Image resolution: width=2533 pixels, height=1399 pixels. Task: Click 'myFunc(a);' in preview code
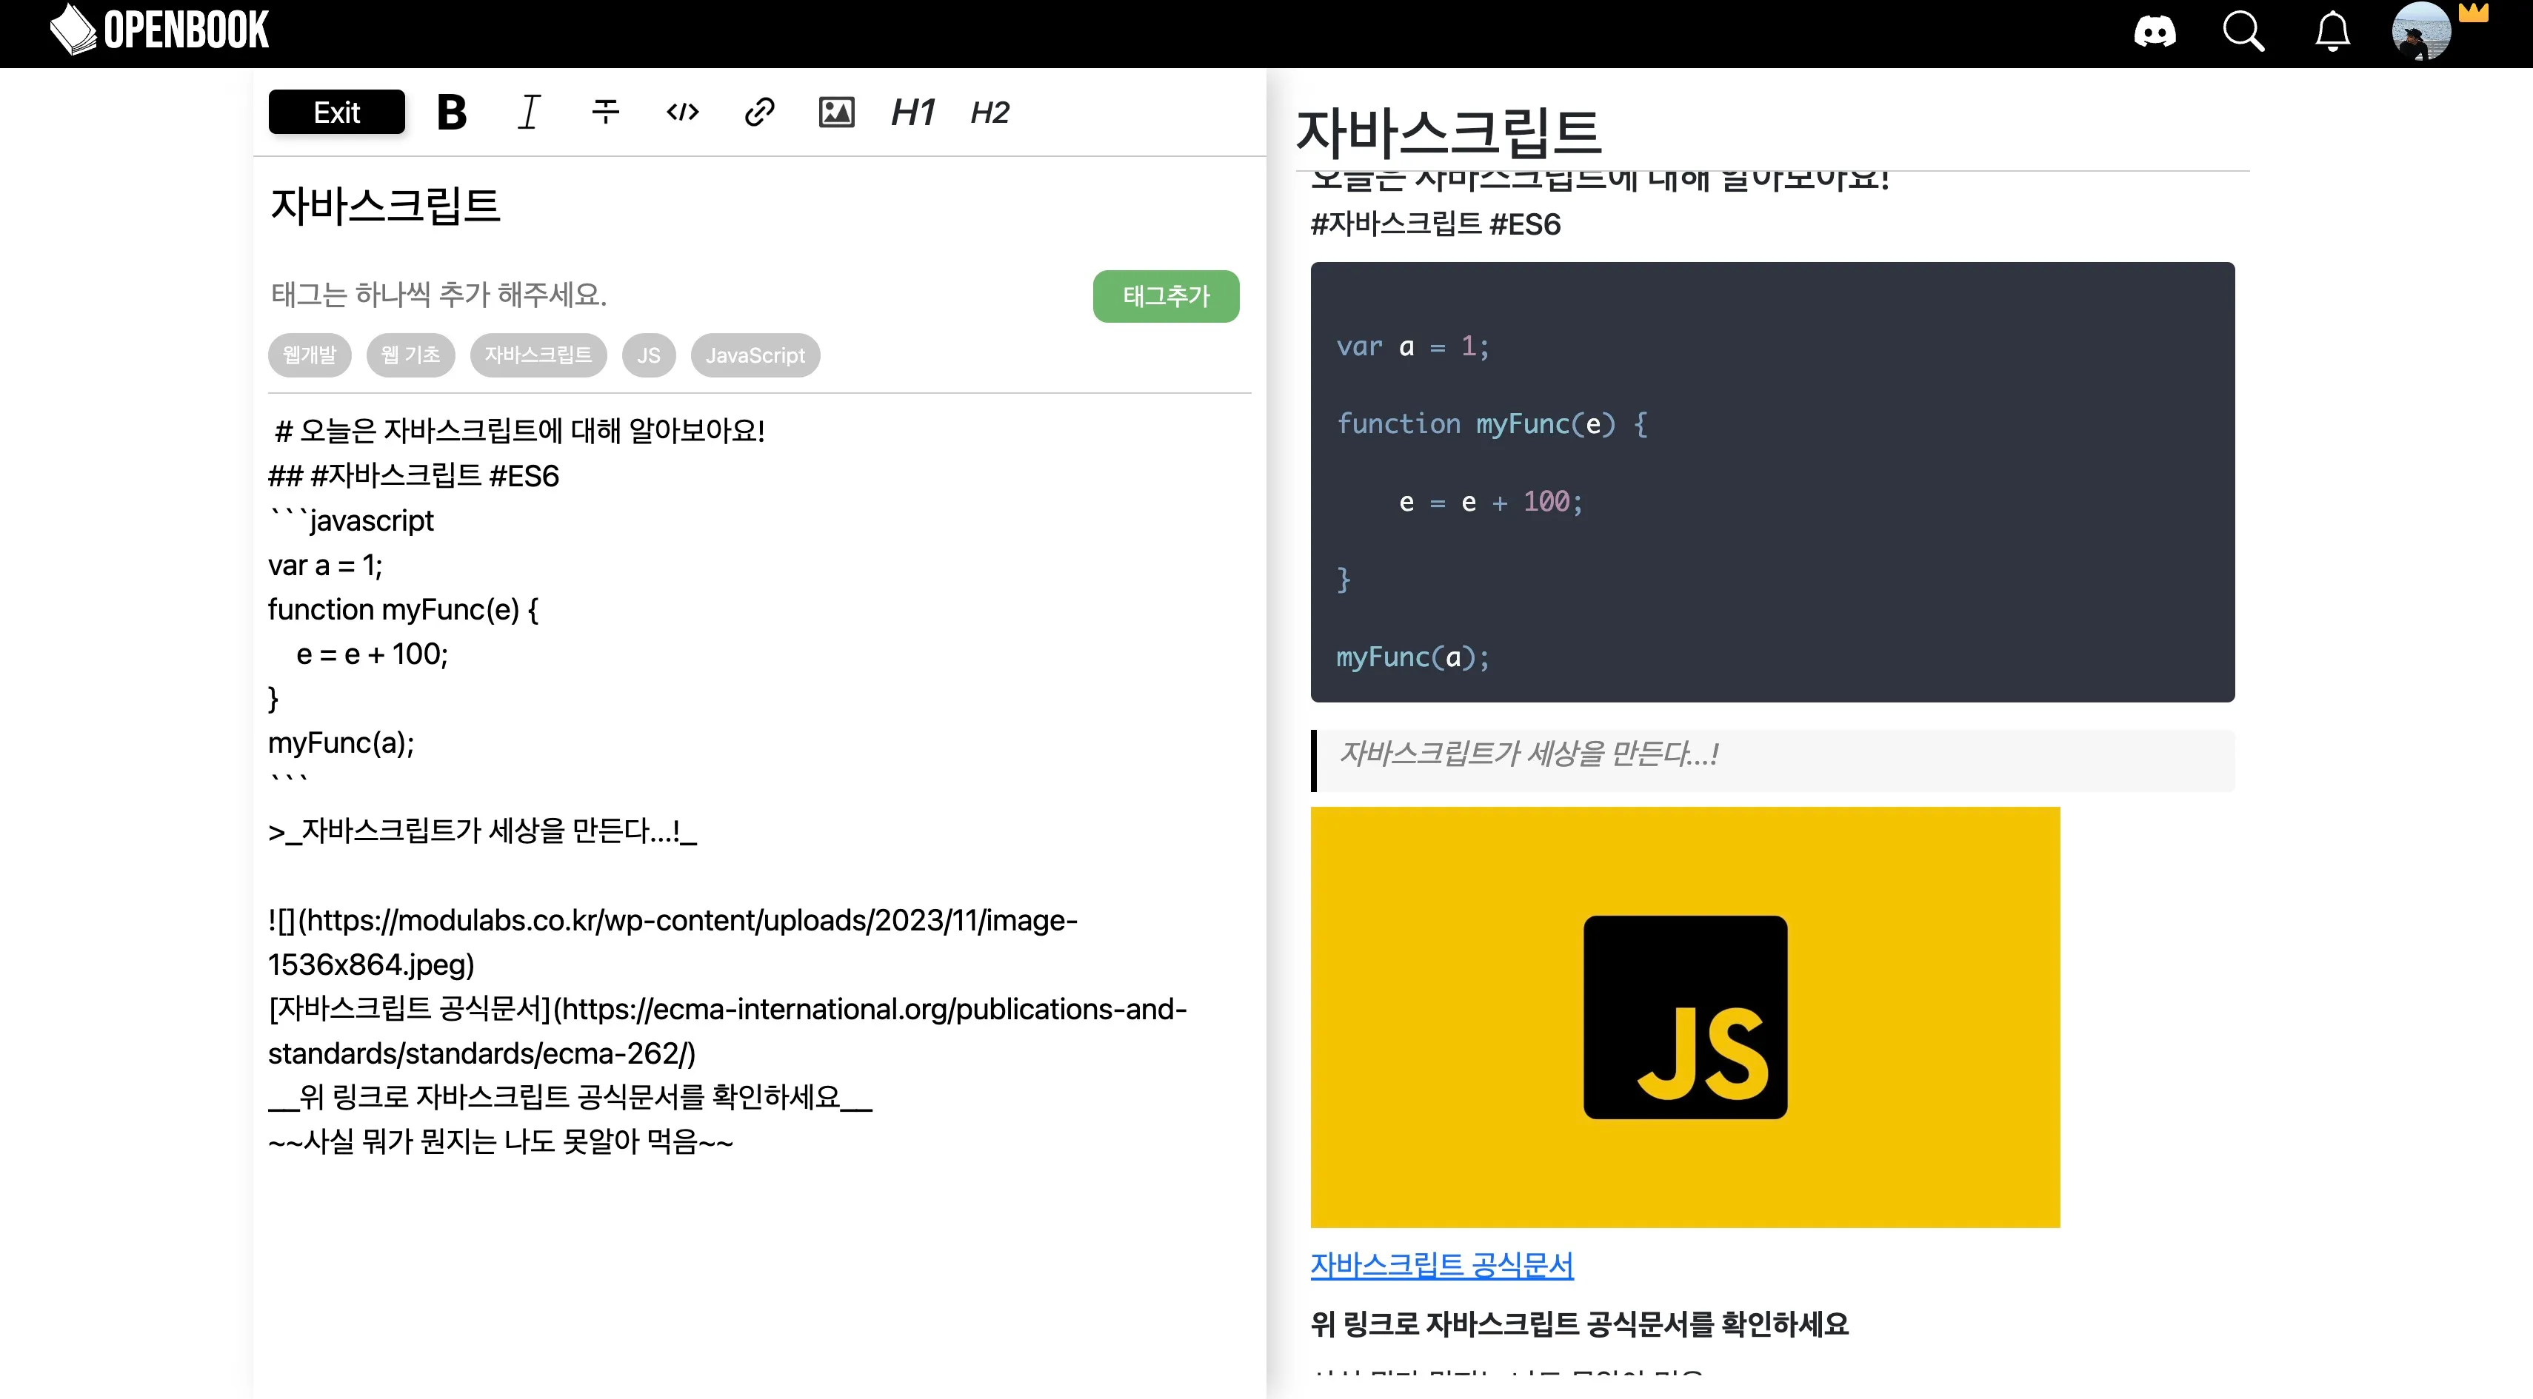[1413, 657]
